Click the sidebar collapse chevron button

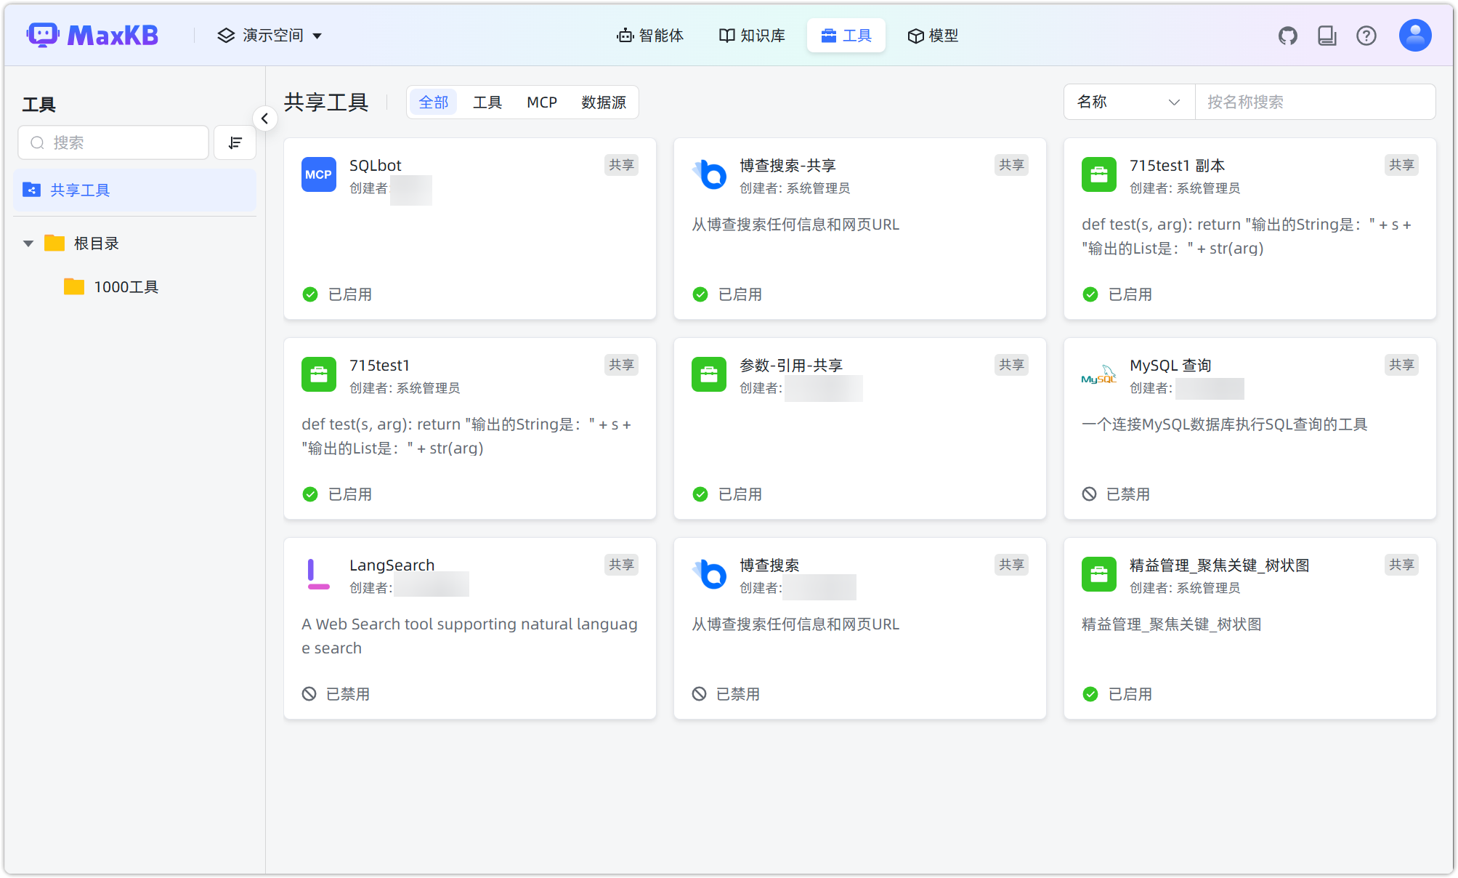click(264, 118)
